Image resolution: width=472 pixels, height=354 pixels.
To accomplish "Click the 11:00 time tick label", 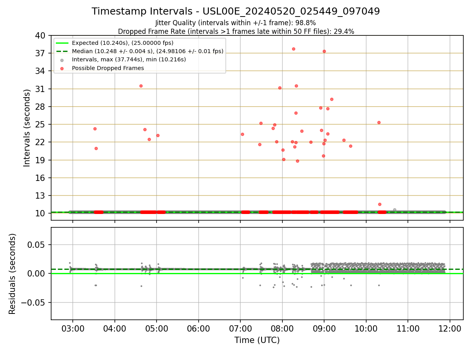I will tap(408, 328).
